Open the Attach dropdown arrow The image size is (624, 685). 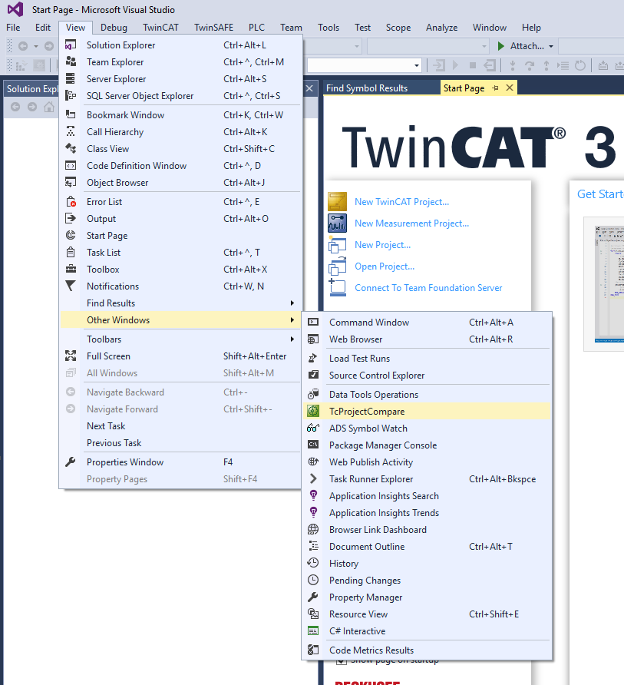(x=551, y=46)
